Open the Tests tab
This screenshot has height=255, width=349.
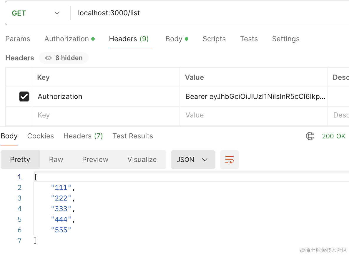pos(249,39)
